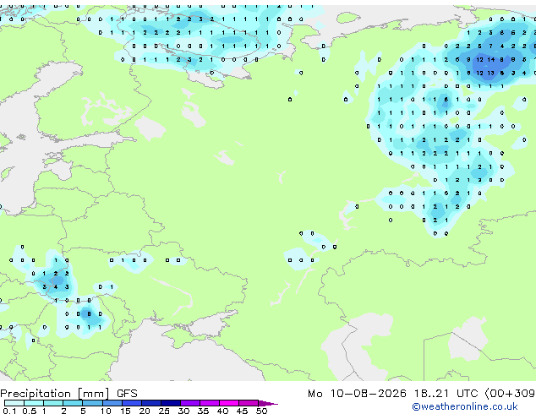Click the '14' precipitation value on map
The image size is (536, 414).
491,59
